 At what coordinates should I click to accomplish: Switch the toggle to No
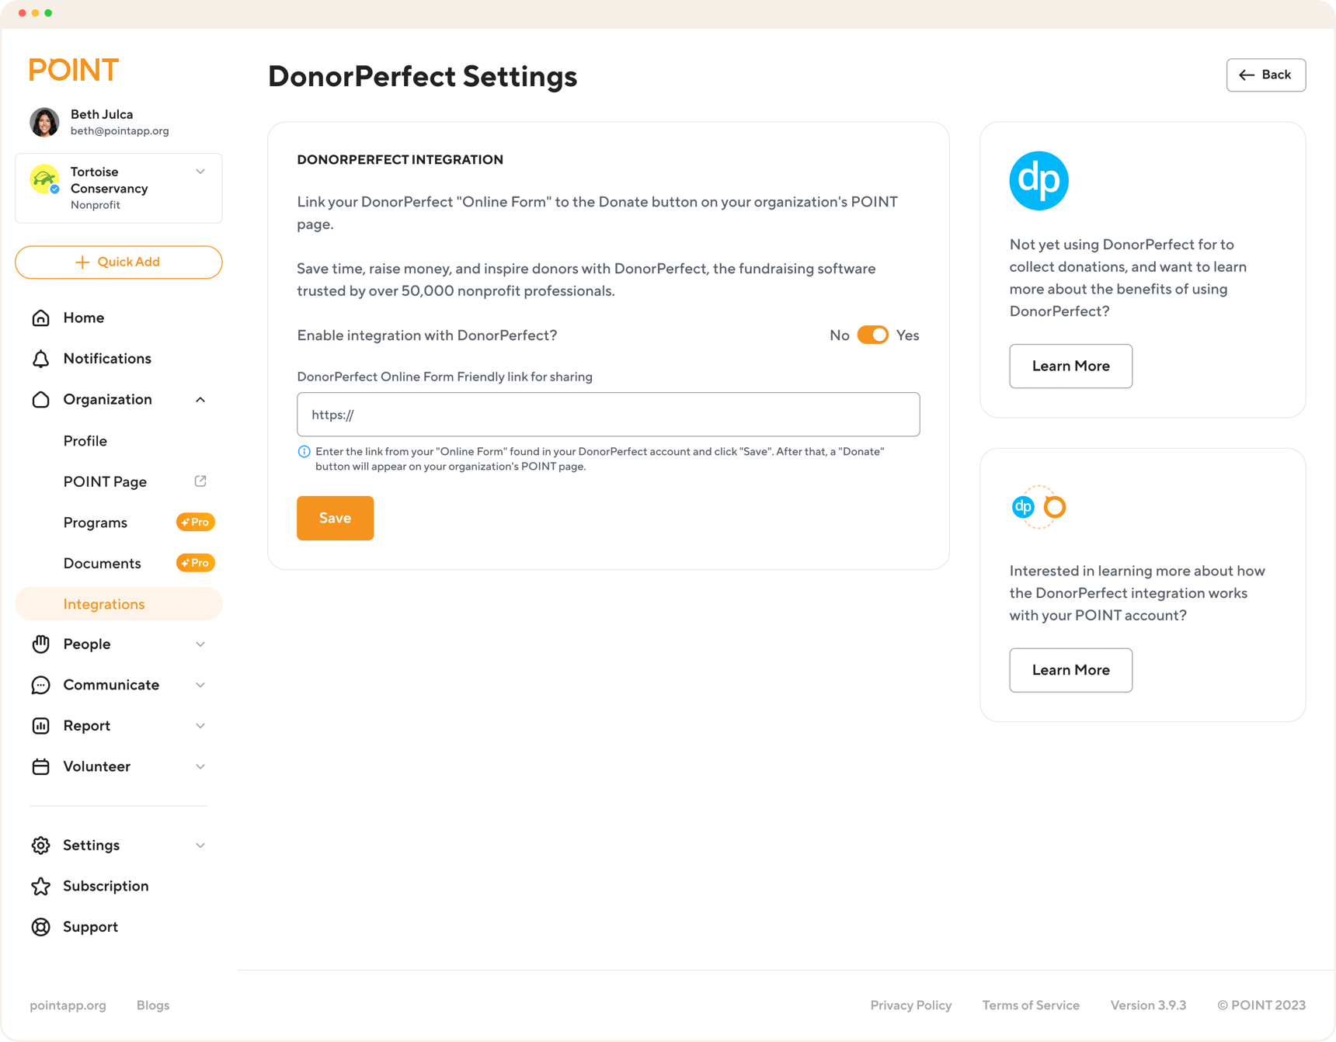pyautogui.click(x=862, y=335)
